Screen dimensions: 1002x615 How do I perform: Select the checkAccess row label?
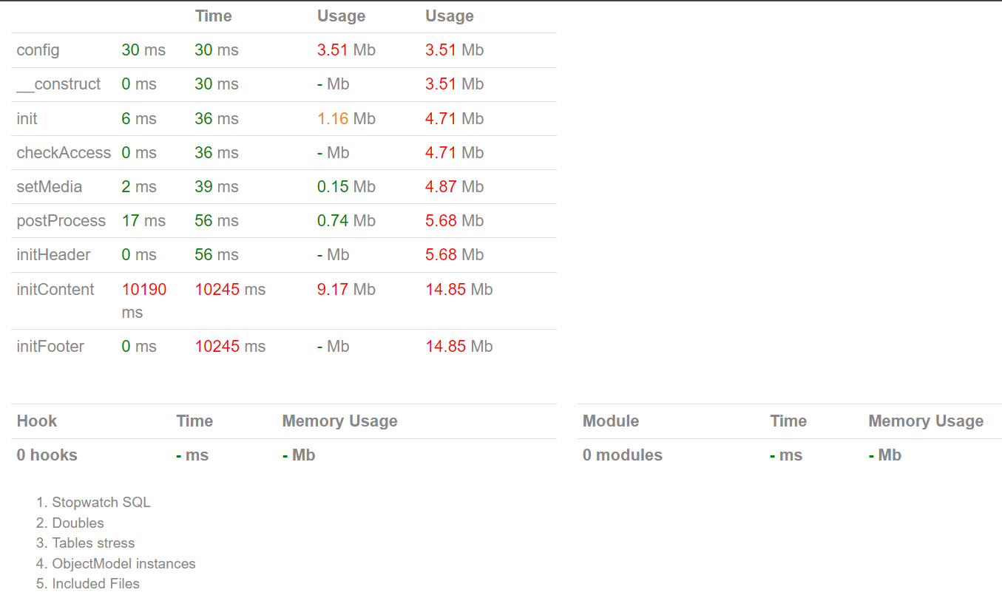64,152
